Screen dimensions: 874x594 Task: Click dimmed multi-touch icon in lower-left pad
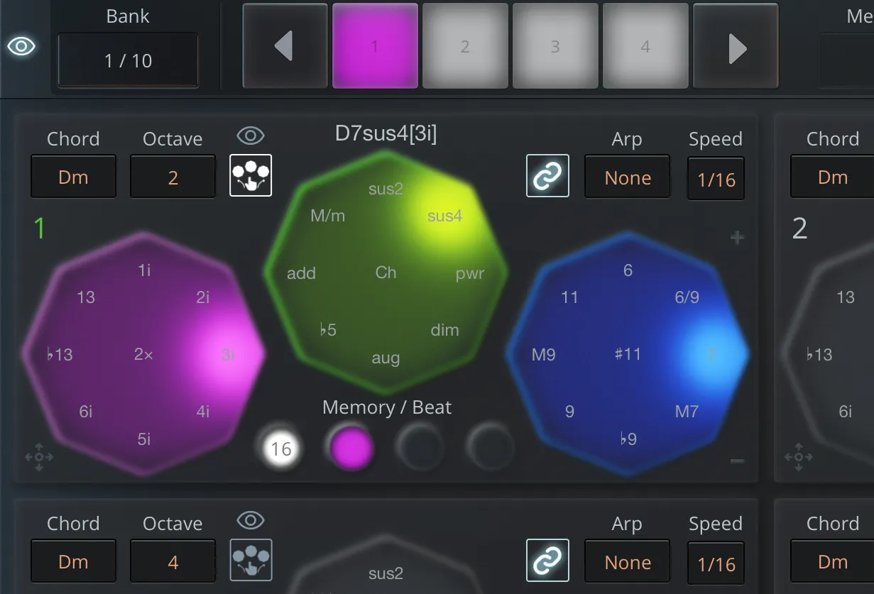pyautogui.click(x=251, y=560)
